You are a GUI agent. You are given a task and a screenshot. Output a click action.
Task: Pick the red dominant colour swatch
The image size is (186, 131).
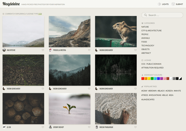click(143, 79)
